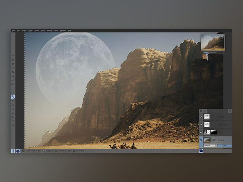Screen dimensions: 243x182
Task: Open the Select menu
Action: (x=37, y=31)
